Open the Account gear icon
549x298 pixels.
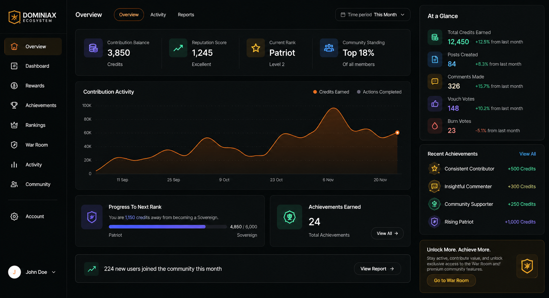pos(14,216)
